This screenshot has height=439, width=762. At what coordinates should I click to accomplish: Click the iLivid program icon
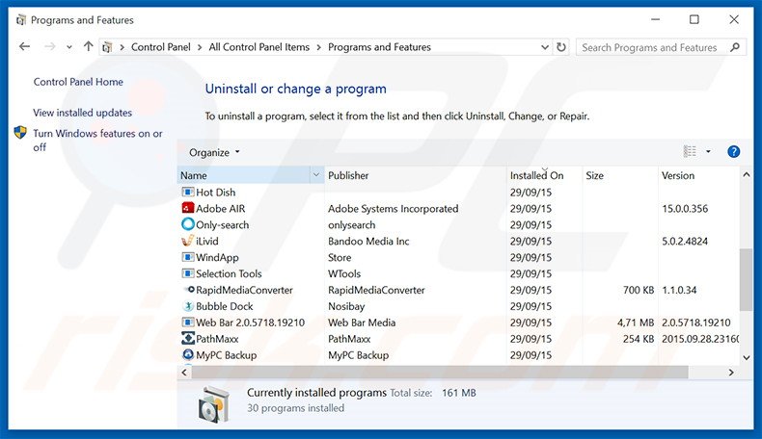coord(187,241)
